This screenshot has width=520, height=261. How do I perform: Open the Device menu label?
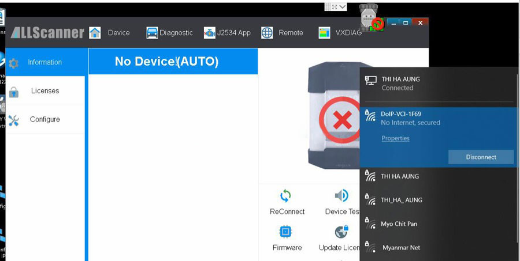[x=118, y=33]
